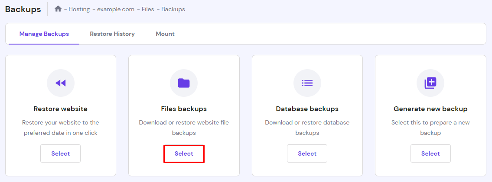Go to Files in the breadcrumb

point(148,9)
